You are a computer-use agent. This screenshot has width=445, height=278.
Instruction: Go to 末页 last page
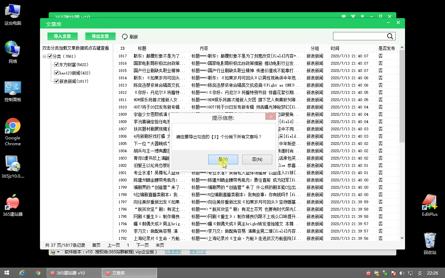[x=160, y=245]
